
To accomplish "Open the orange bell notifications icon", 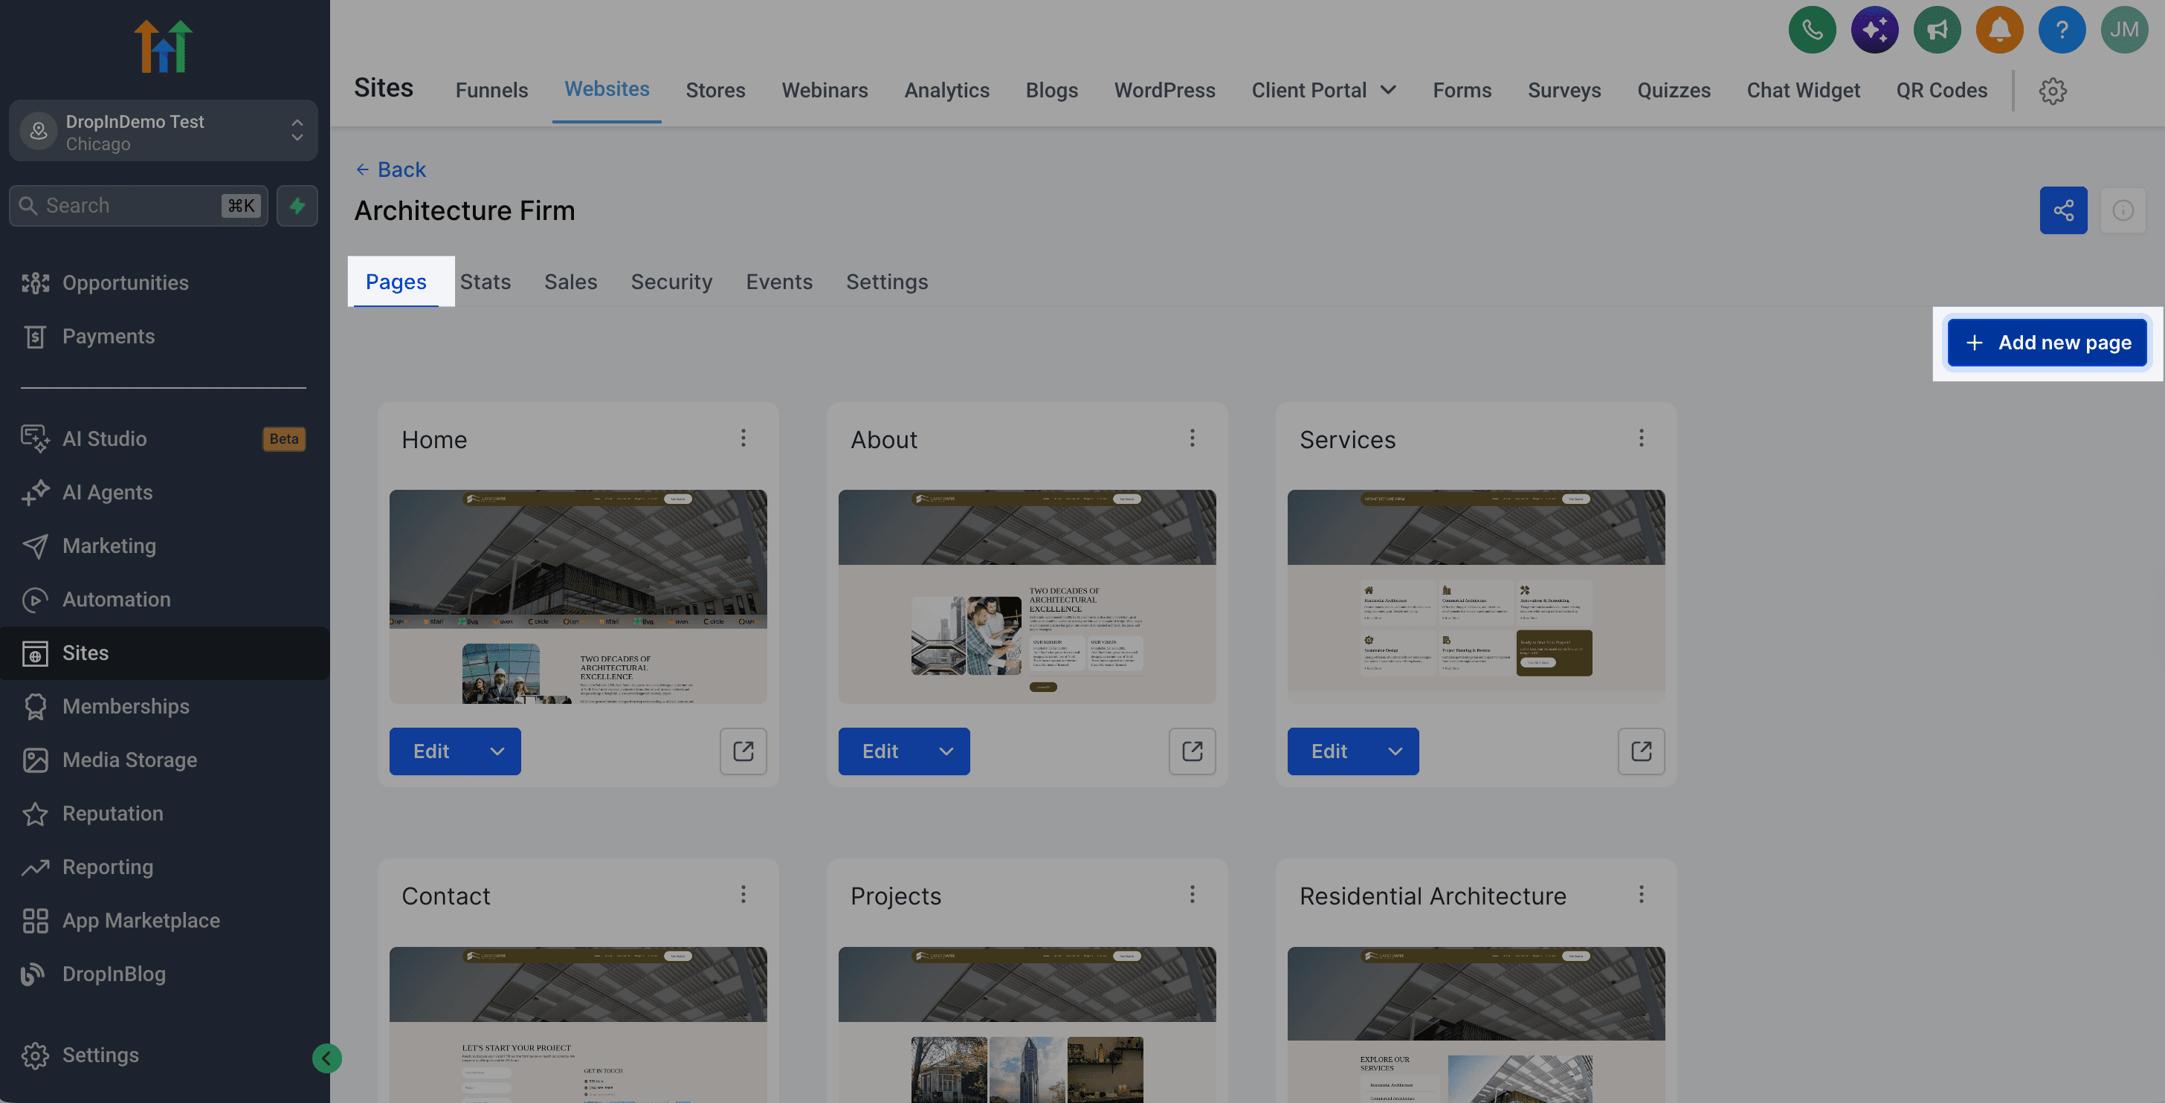I will click(x=1999, y=30).
